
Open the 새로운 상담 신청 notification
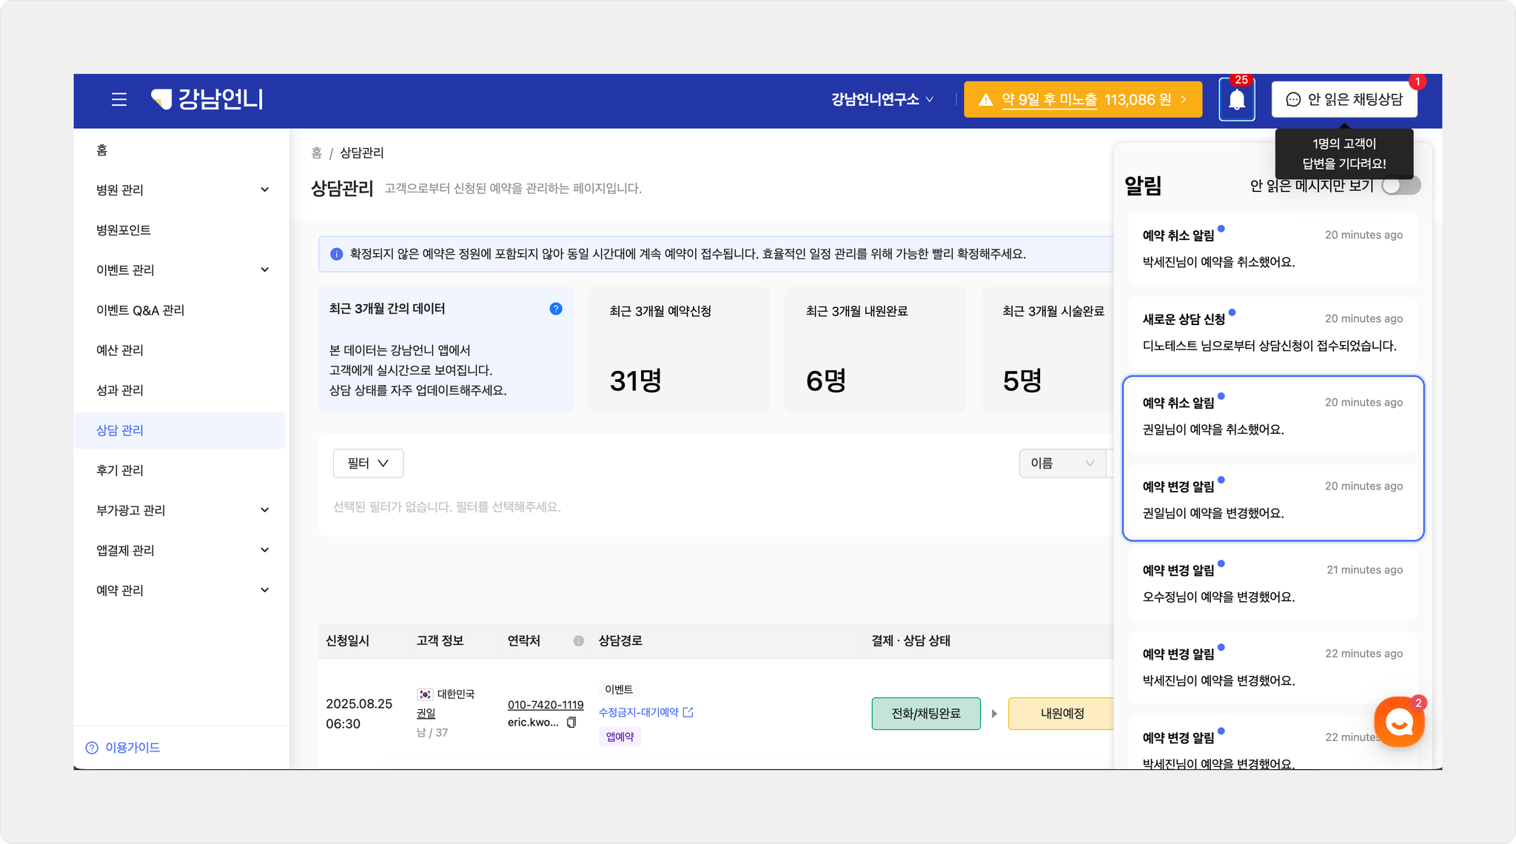[x=1272, y=332]
